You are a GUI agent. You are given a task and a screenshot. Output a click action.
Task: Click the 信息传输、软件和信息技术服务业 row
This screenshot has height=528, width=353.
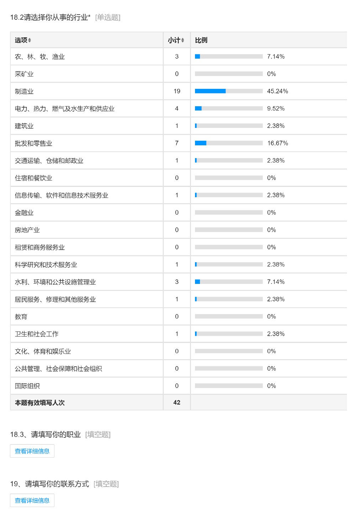click(62, 195)
